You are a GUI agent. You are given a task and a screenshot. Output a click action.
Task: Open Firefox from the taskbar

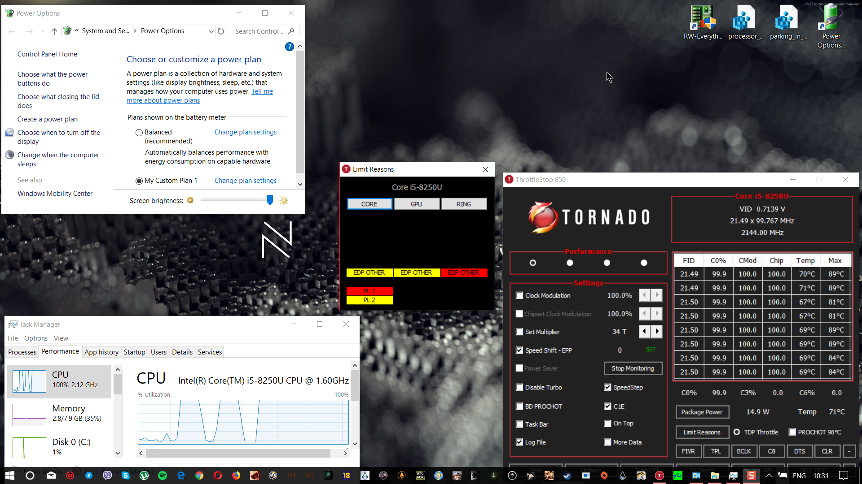click(x=236, y=475)
